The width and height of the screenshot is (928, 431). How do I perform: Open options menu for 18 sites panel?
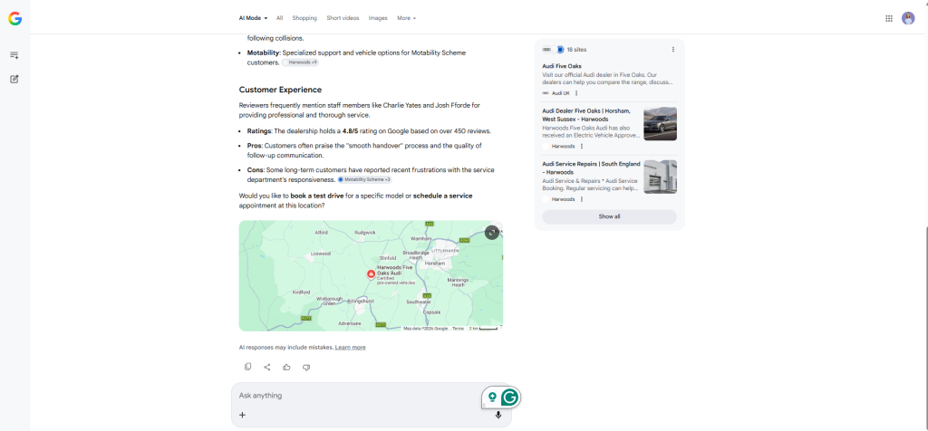coord(672,49)
